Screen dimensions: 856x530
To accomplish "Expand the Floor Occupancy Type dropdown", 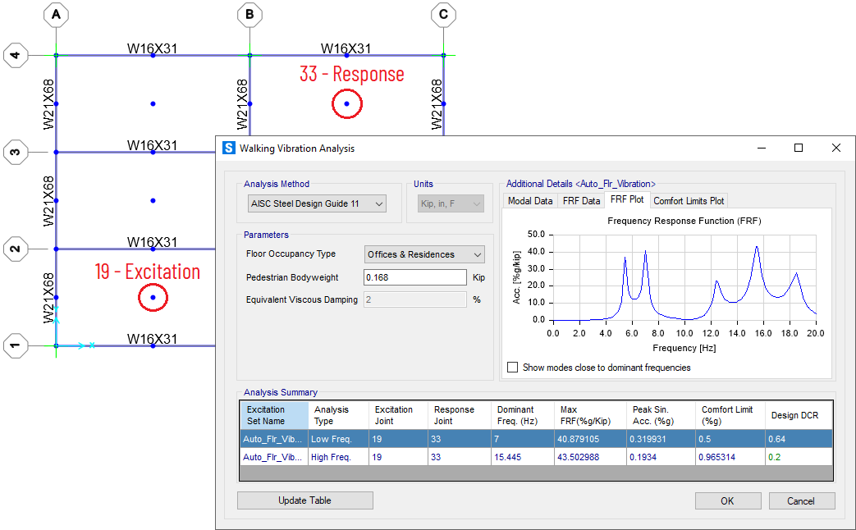I will pyautogui.click(x=423, y=254).
